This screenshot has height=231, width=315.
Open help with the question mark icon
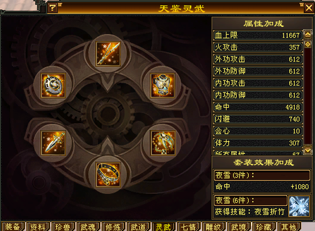click(52, 8)
